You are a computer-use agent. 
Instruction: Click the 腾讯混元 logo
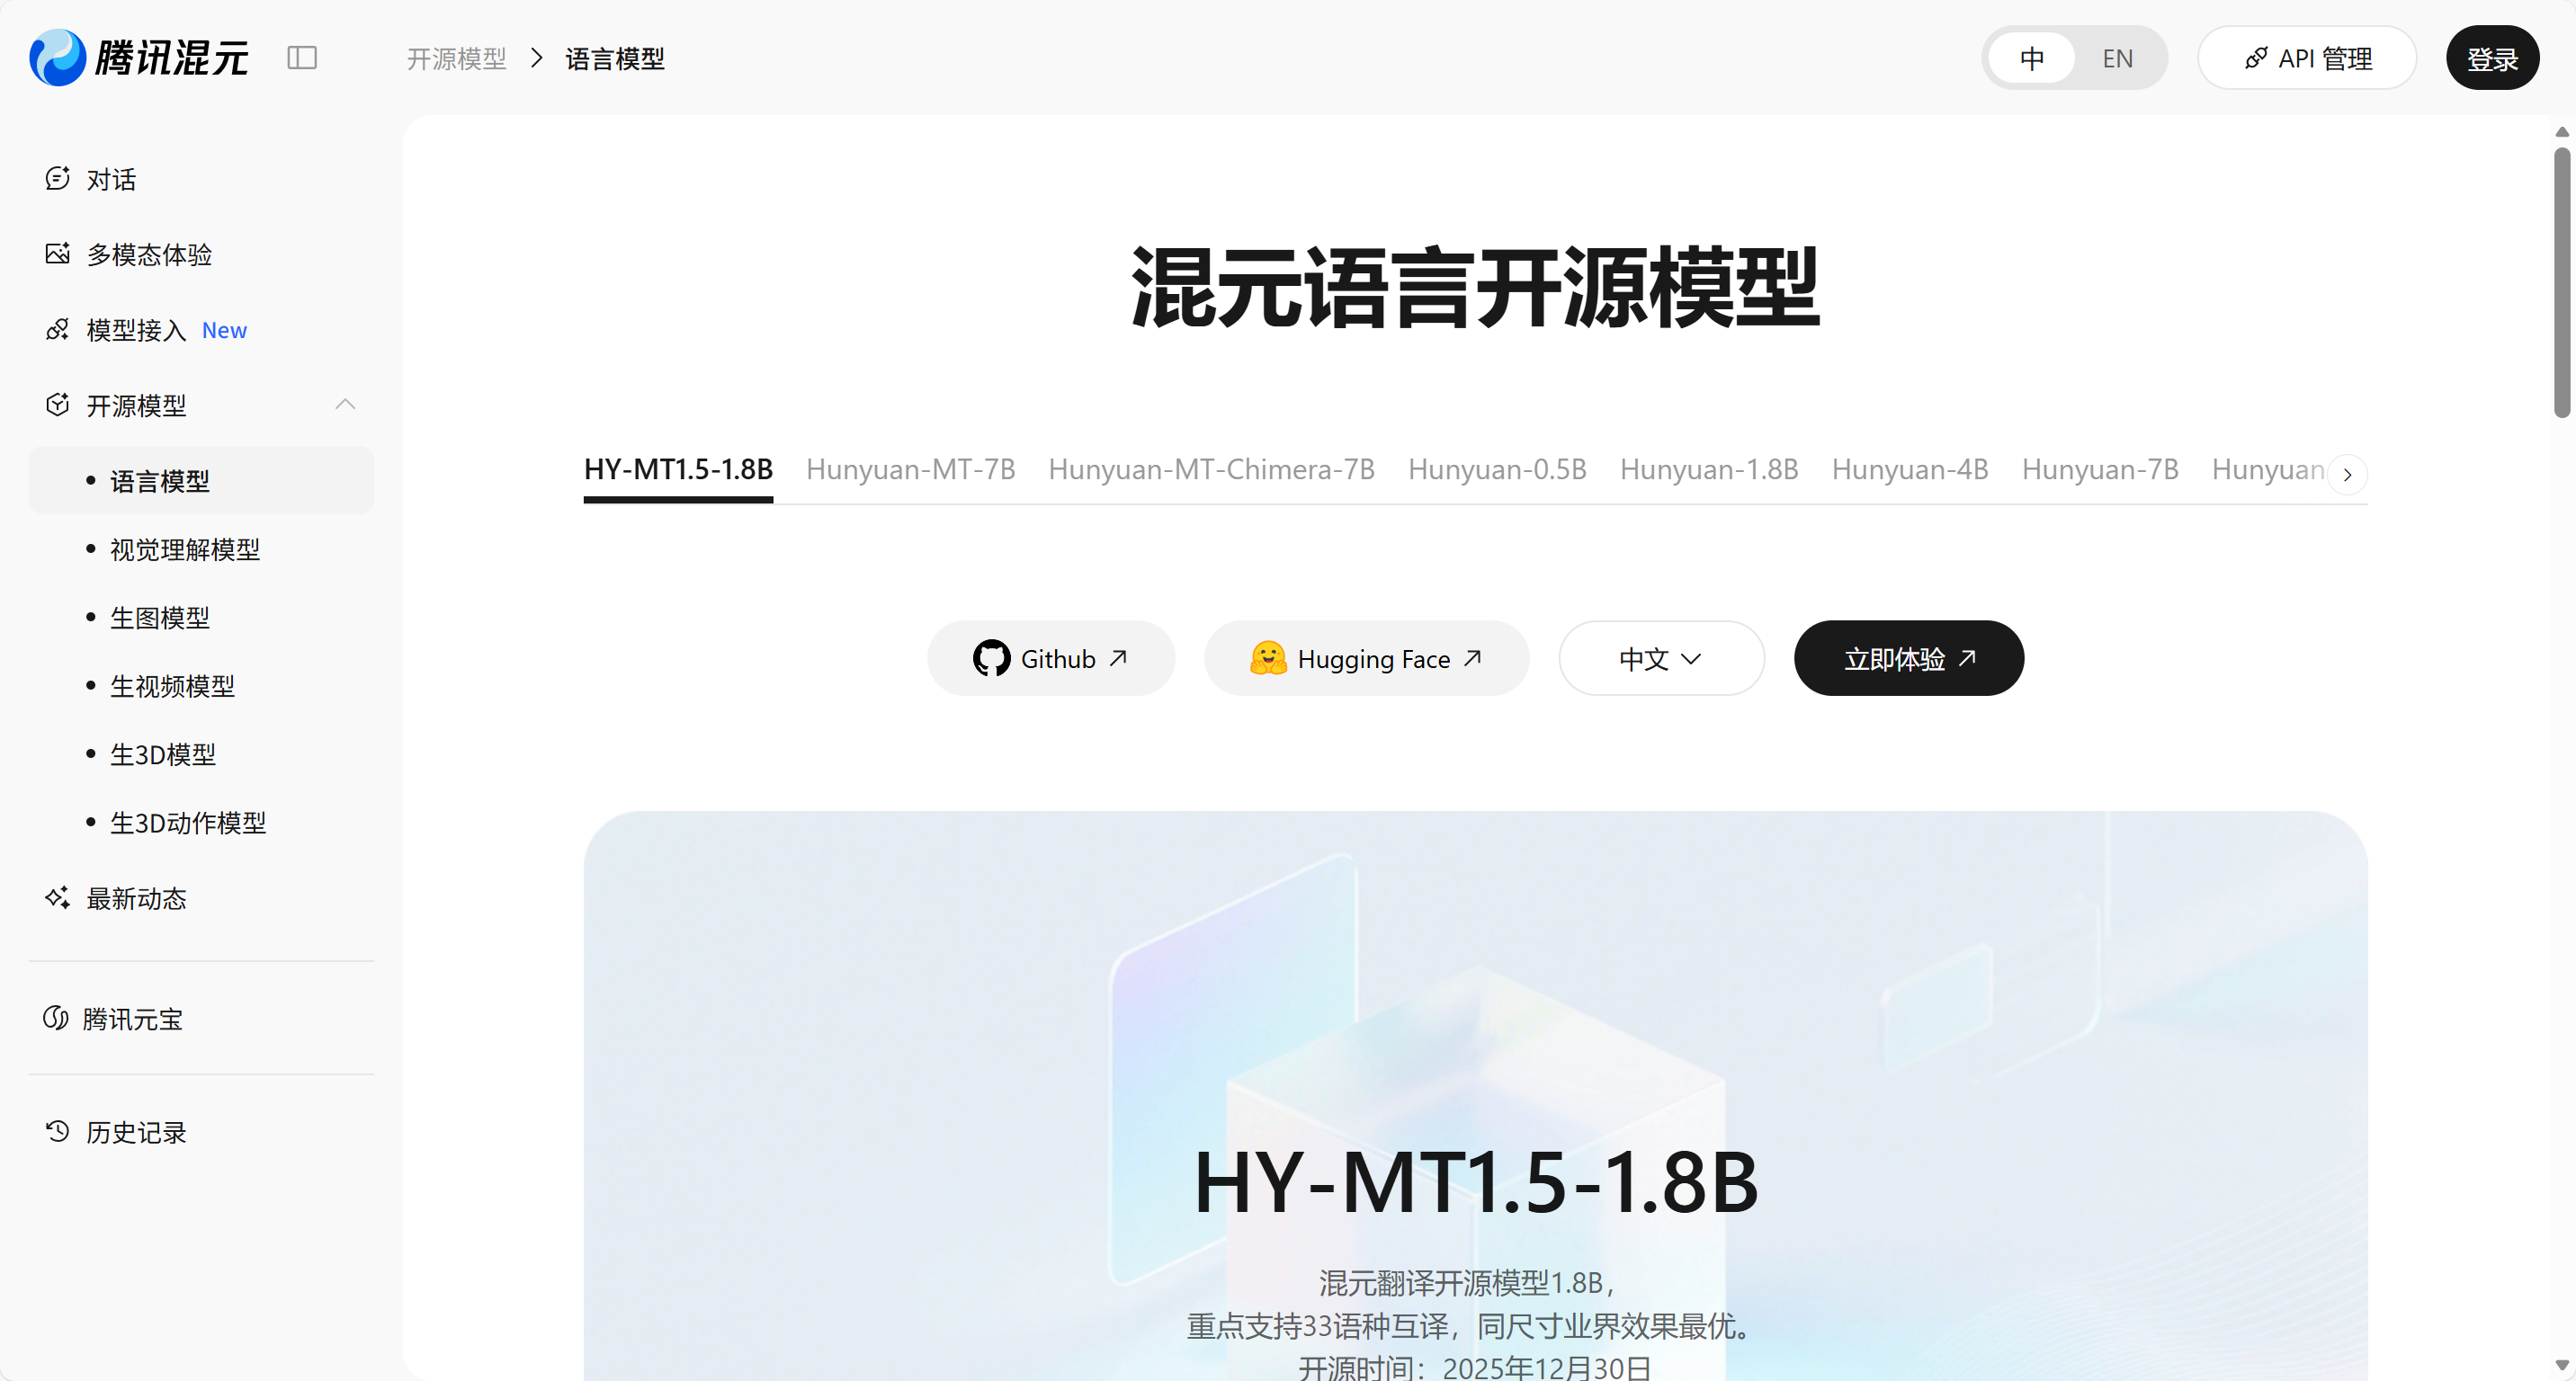[138, 57]
